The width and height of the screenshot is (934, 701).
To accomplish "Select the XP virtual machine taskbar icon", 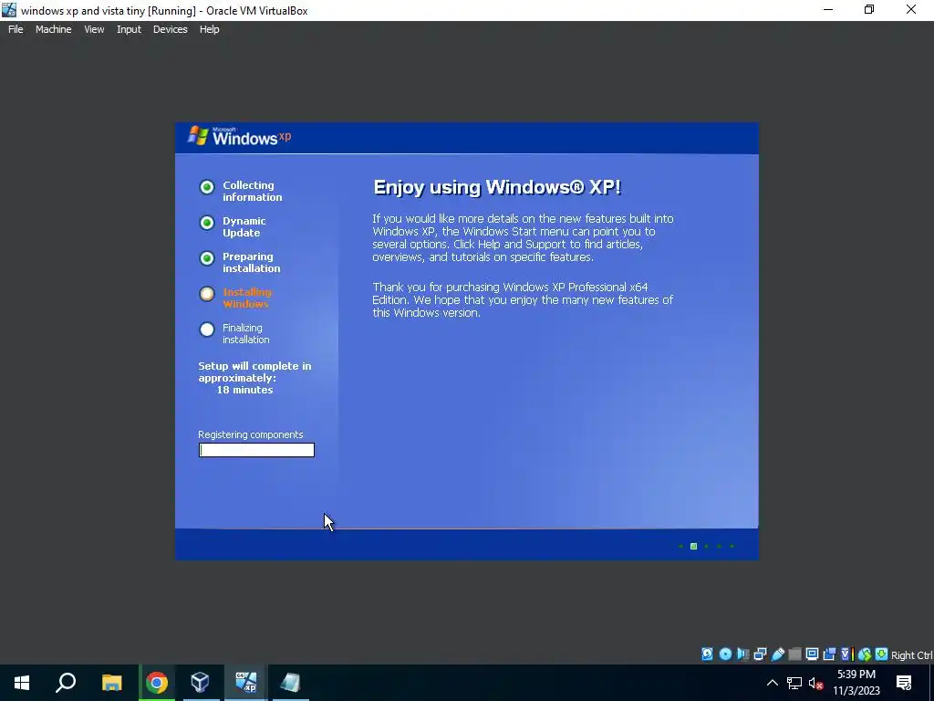I will pos(245,683).
